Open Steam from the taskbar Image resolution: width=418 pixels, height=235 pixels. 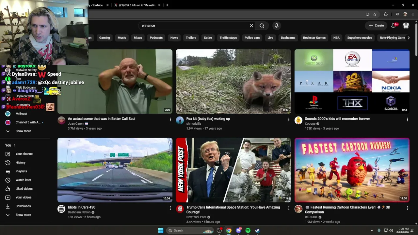point(257,230)
